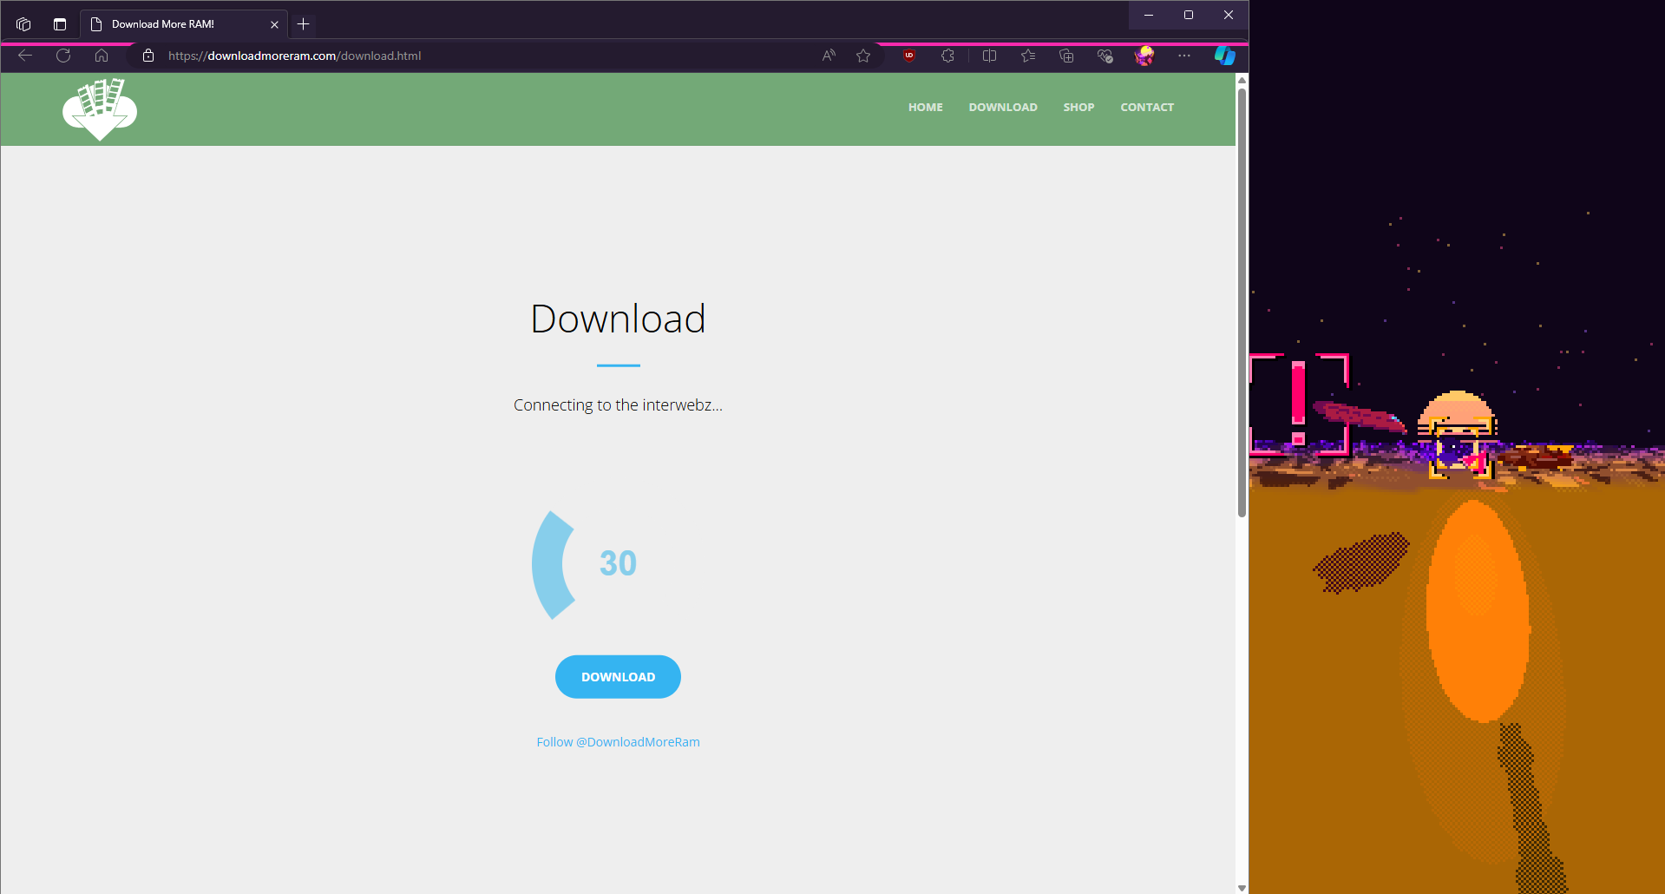Toggle split screen view
The image size is (1665, 894).
(989, 56)
